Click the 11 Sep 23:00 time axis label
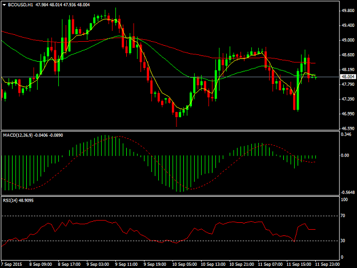 (327, 265)
